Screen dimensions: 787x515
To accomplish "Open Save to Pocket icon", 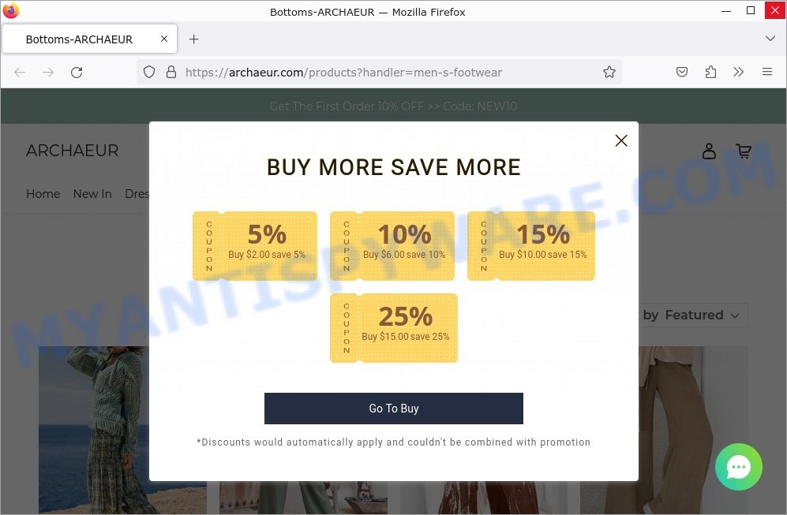I will click(x=681, y=73).
